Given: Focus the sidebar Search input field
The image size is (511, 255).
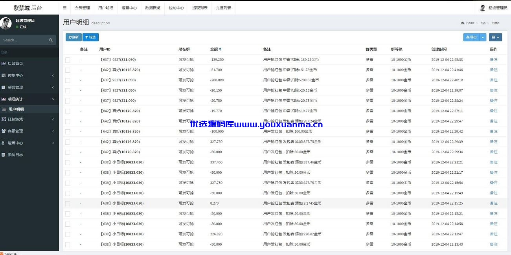Looking at the screenshot, I should 24,40.
